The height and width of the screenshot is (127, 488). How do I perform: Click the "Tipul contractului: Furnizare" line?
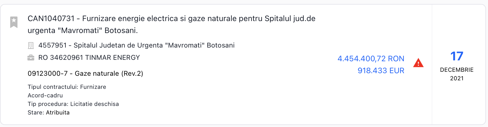[x=67, y=87]
